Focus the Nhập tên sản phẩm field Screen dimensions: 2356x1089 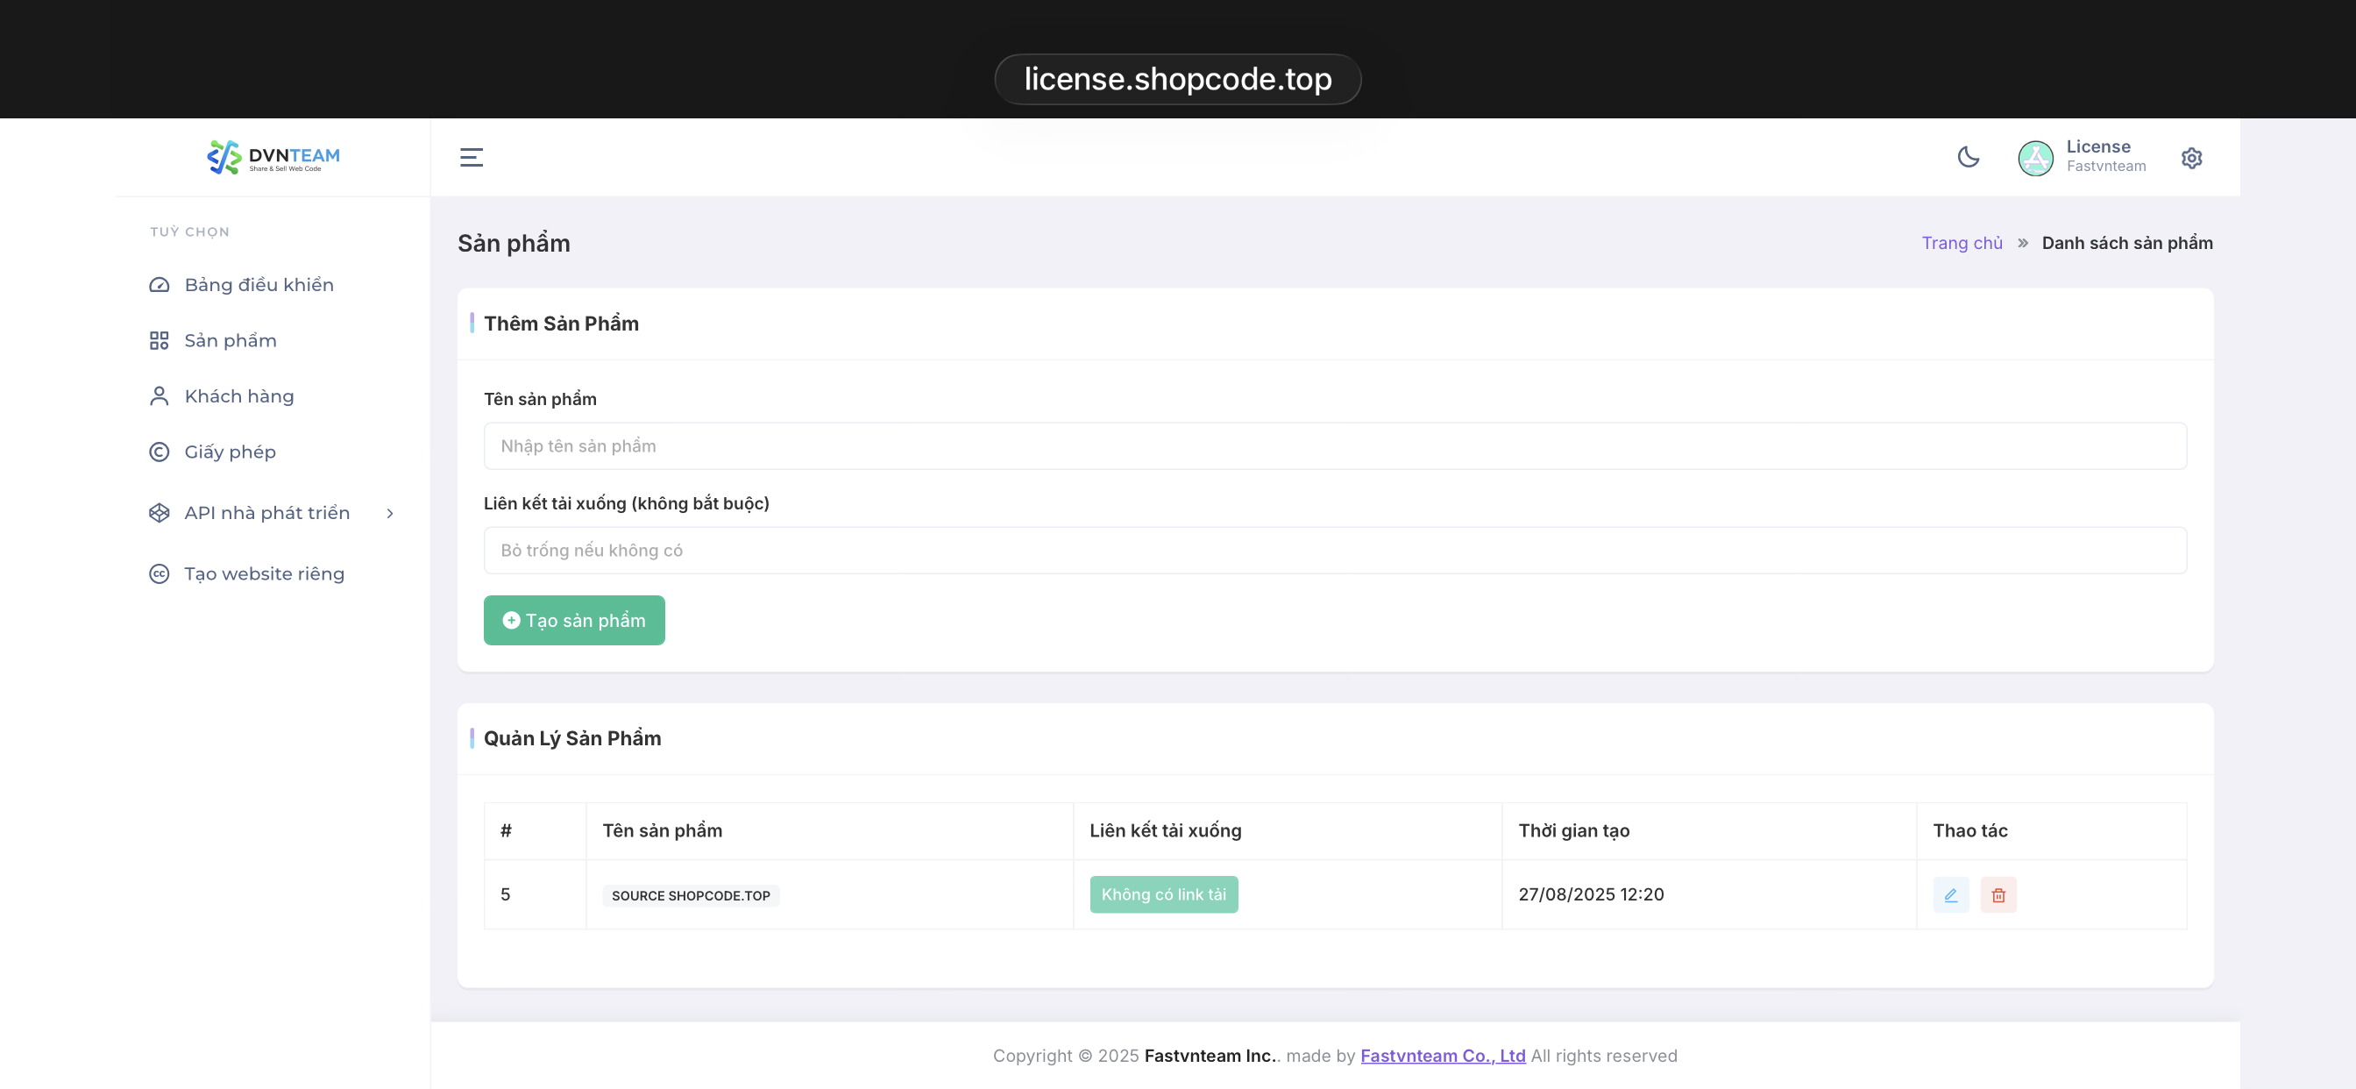(x=1335, y=445)
